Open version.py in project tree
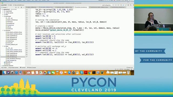173x97 pixels. pyautogui.click(x=10, y=29)
